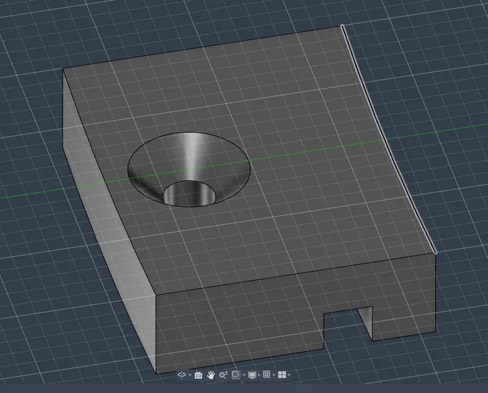This screenshot has height=393, width=488.
Task: Activate the Pan hand tool
Action: point(211,375)
